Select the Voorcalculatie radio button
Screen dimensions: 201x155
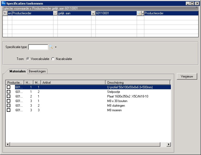coord(28,59)
